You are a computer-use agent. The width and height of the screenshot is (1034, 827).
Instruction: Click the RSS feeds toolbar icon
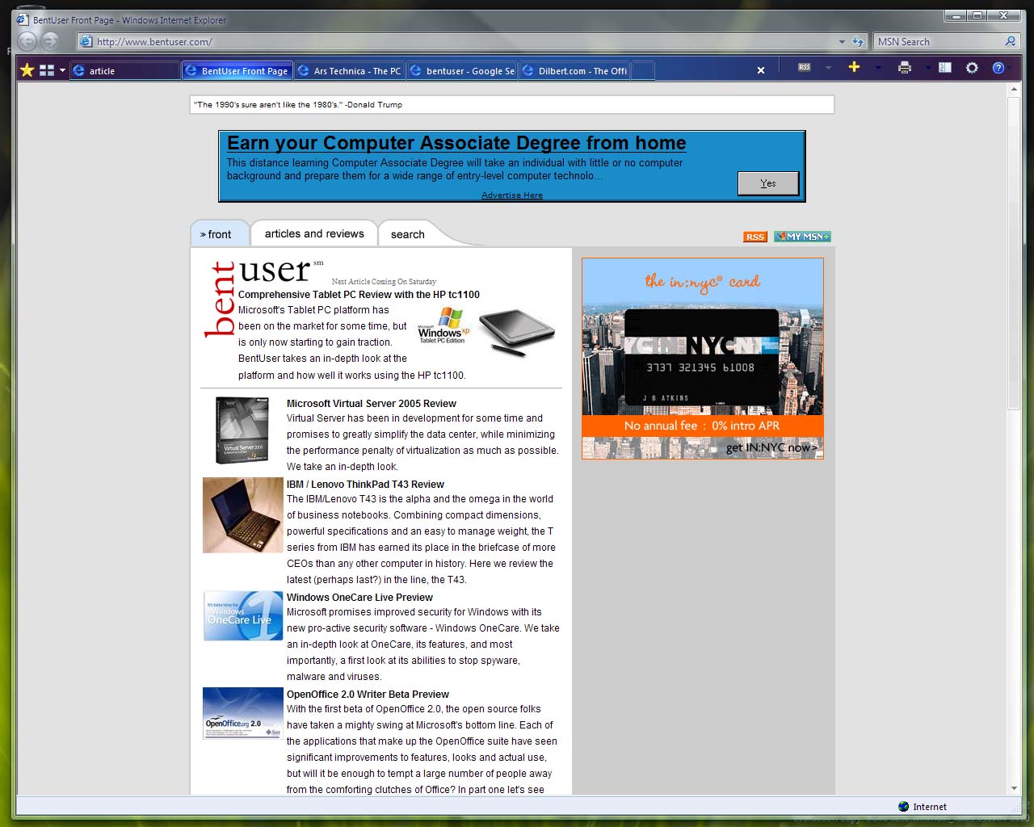tap(805, 68)
